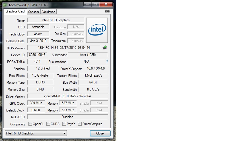Click the Subvendor field Acer (1025)
233x141 pixels.
88,55
